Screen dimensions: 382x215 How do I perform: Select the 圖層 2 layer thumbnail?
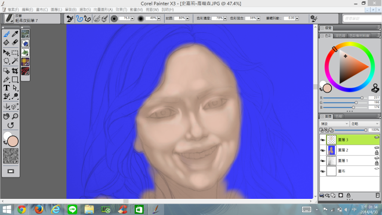pos(331,150)
